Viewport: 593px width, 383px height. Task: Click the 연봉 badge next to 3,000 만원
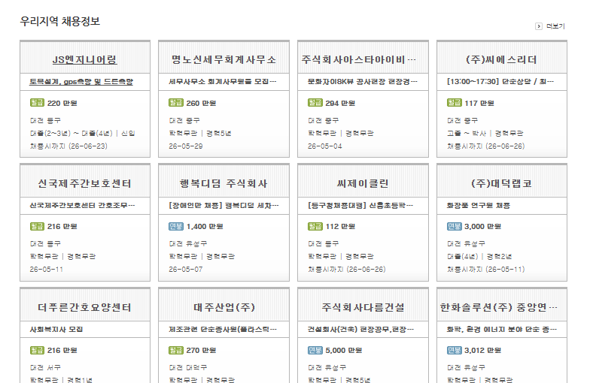pos(455,226)
